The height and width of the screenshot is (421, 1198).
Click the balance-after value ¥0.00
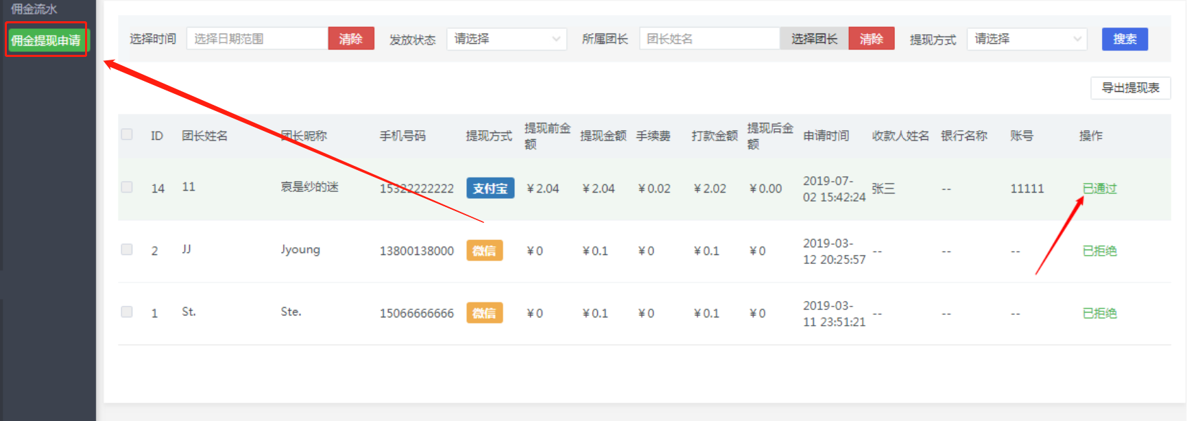click(x=765, y=189)
